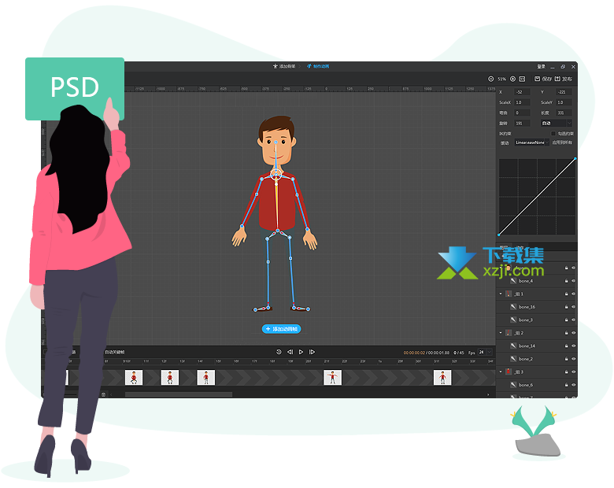Select the squatting pose keyframe thumbnail at 9f
Viewport: 614px width, 488px height.
tap(134, 378)
